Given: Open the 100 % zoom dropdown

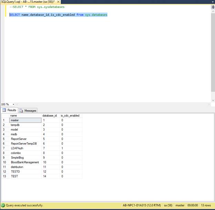Looking at the screenshot, I should 13,104.
